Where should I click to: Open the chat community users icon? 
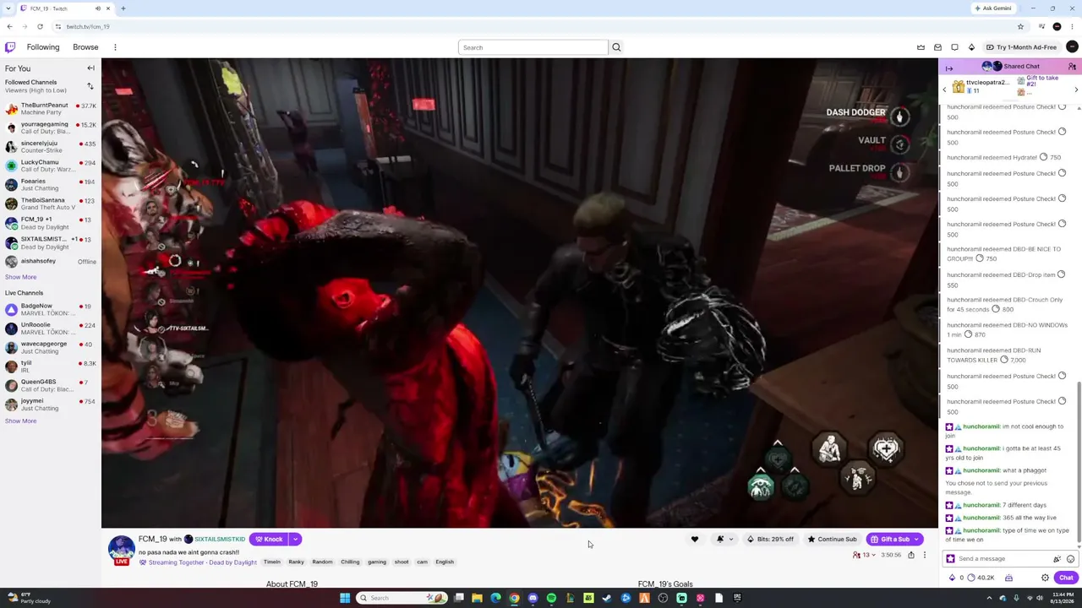click(1072, 67)
